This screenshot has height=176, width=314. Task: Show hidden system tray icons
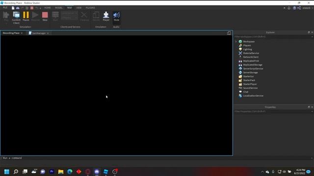coord(262,172)
